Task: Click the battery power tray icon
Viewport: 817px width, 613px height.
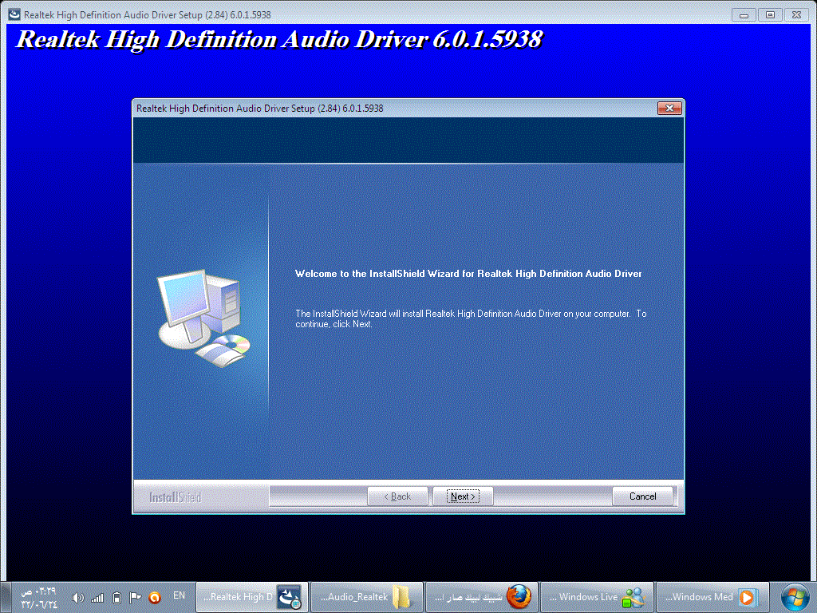Action: coord(116,598)
